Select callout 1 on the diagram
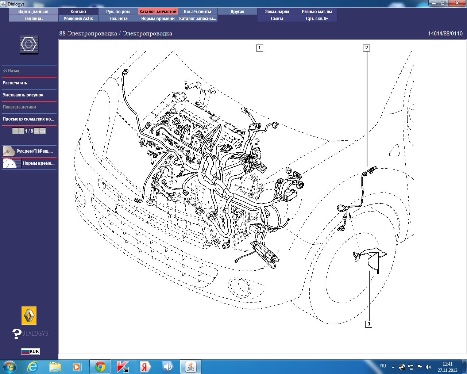Screen dimensions: 467x374 259,48
